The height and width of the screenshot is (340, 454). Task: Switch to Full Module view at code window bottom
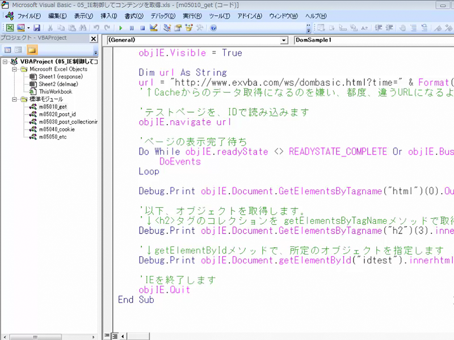(x=114, y=336)
